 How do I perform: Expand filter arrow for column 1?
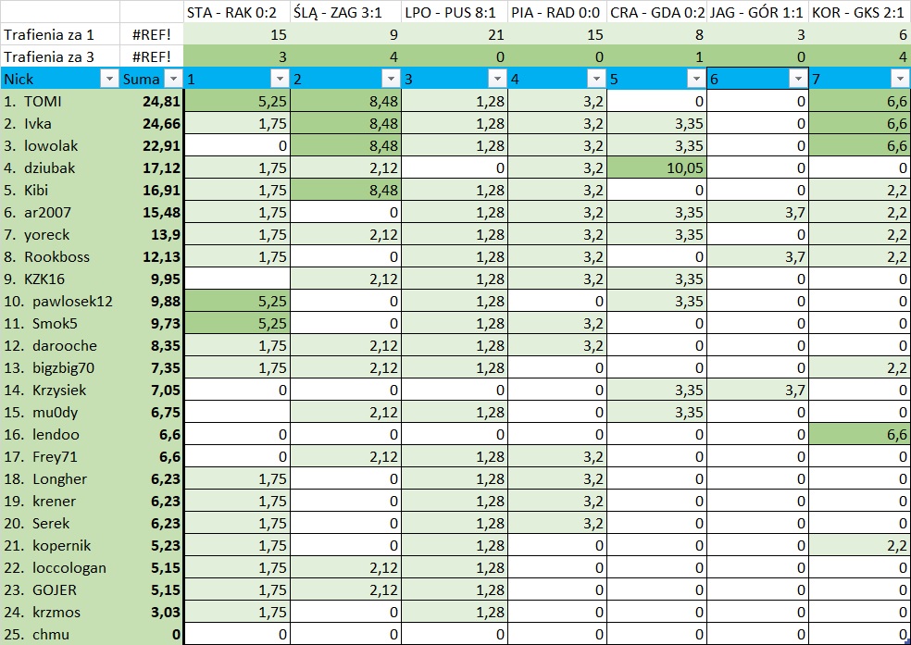coord(279,80)
